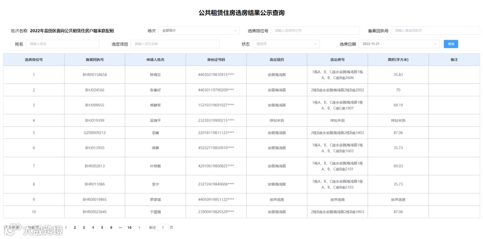Click the page title 公共租赁住房选房结果公示查询

241,13
